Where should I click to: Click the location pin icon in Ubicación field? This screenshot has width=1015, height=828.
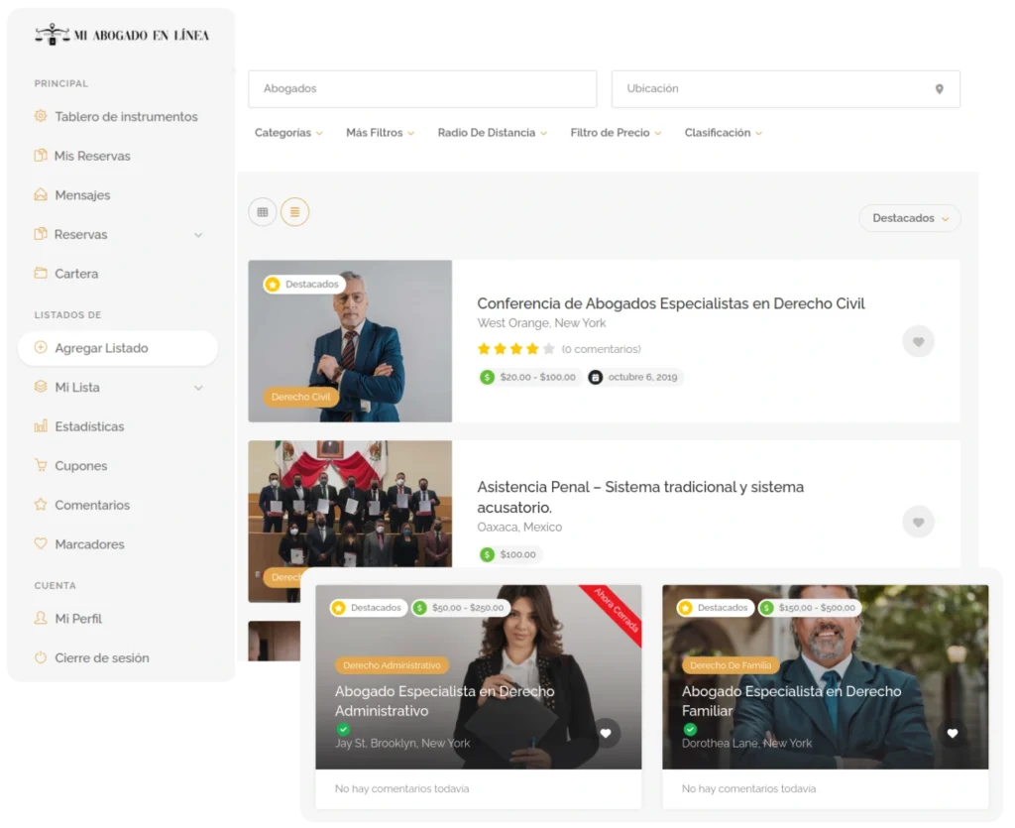coord(939,89)
